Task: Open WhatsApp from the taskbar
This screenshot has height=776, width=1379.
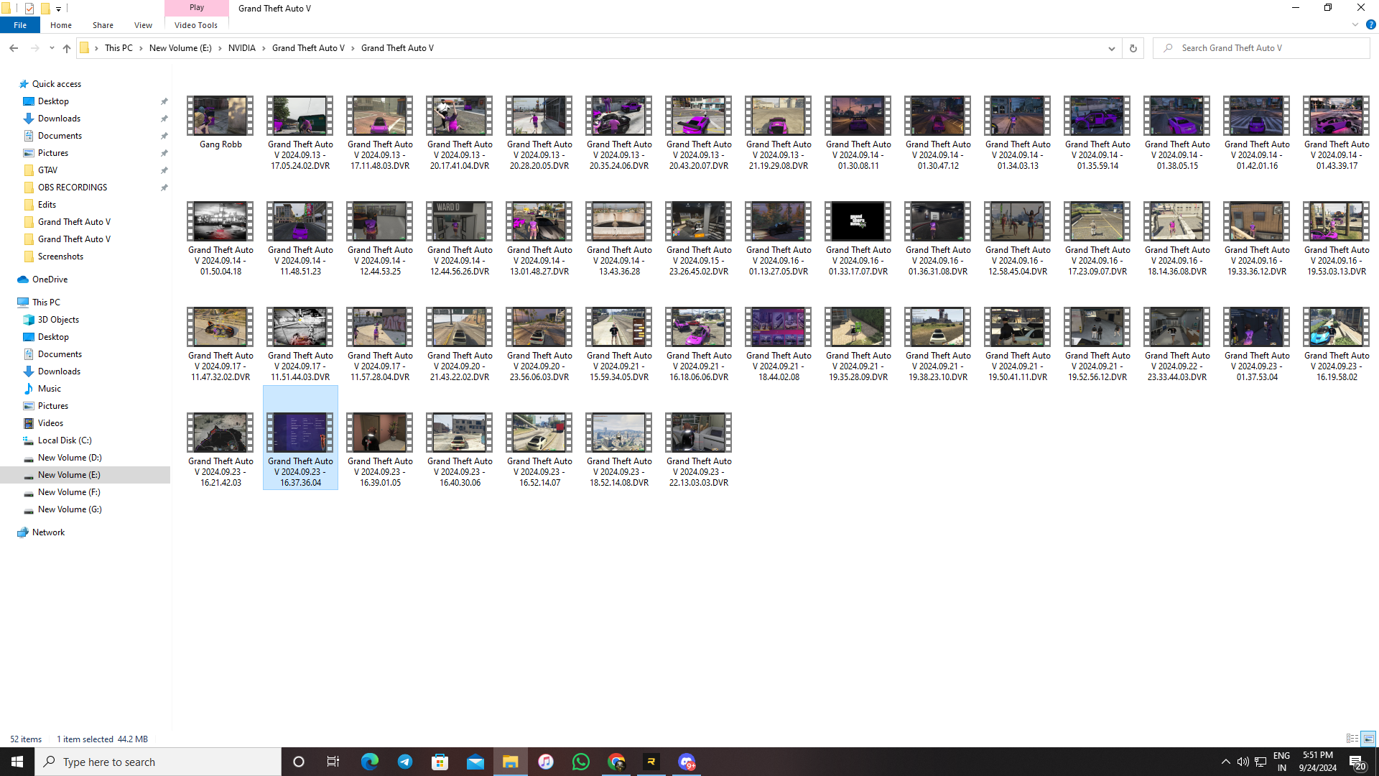Action: (x=580, y=762)
